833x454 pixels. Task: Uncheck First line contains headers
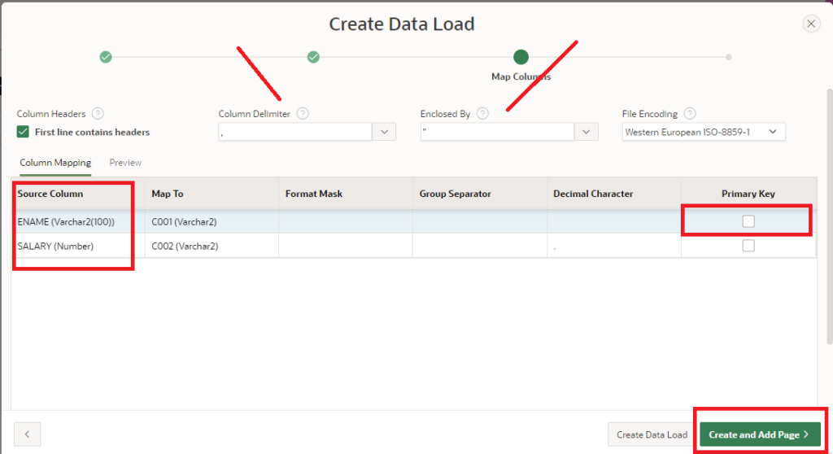23,132
